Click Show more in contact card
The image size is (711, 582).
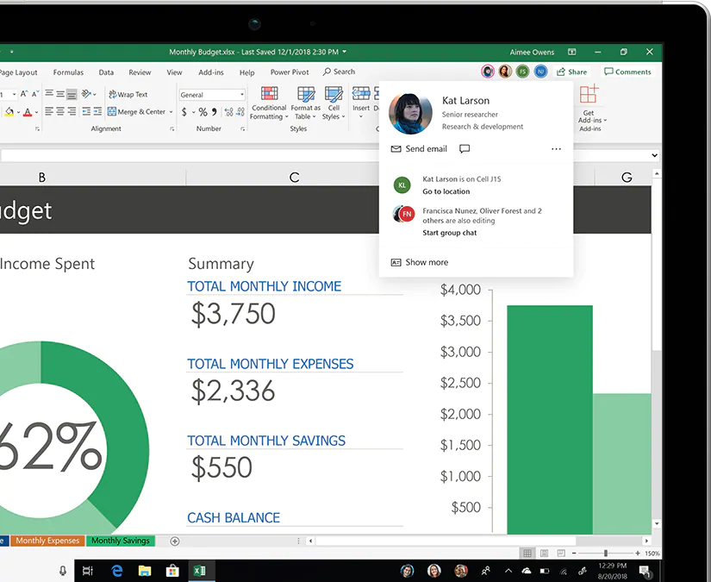click(x=420, y=262)
